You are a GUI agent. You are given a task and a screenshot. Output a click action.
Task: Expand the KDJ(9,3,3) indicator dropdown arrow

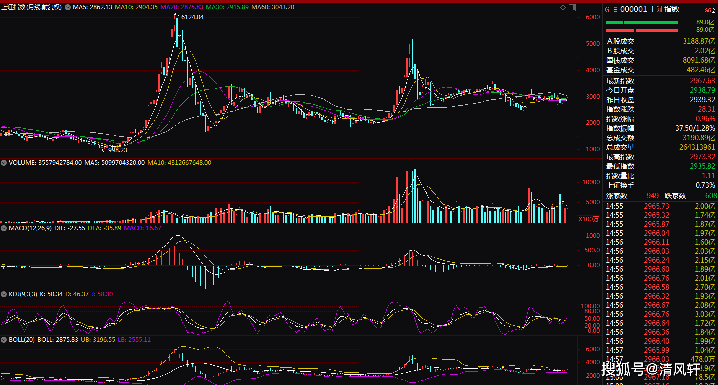[x=4, y=294]
